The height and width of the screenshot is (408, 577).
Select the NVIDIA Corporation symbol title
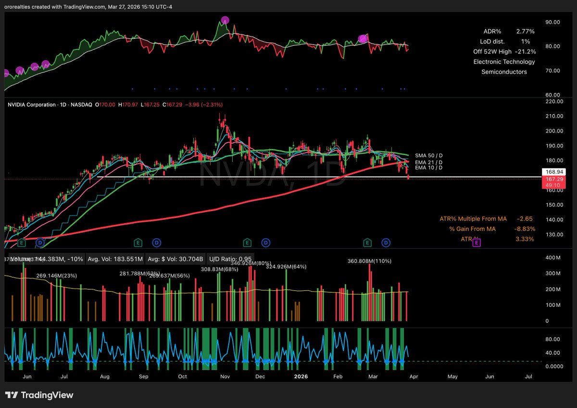click(31, 105)
